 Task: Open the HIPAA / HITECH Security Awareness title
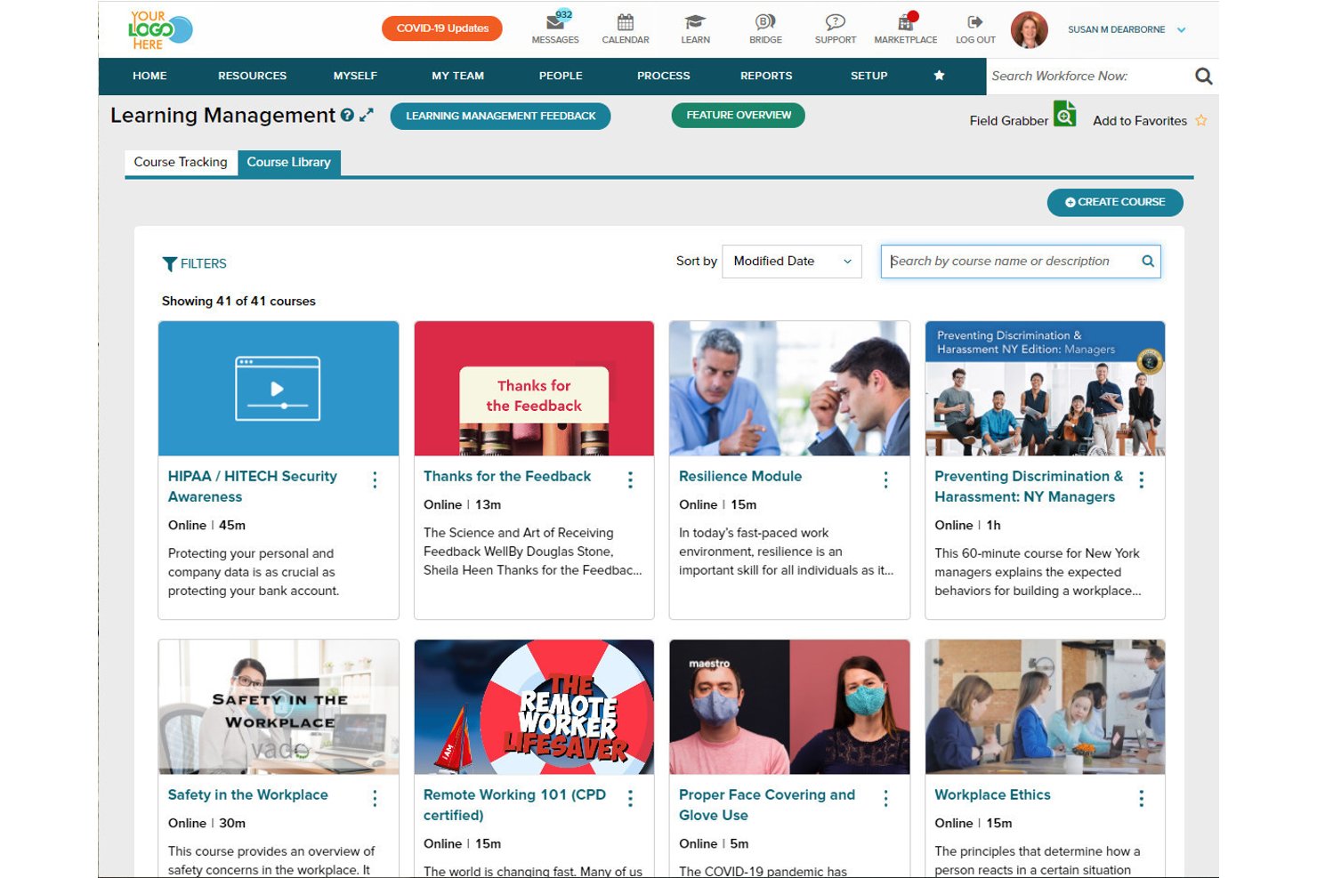pyautogui.click(x=253, y=487)
